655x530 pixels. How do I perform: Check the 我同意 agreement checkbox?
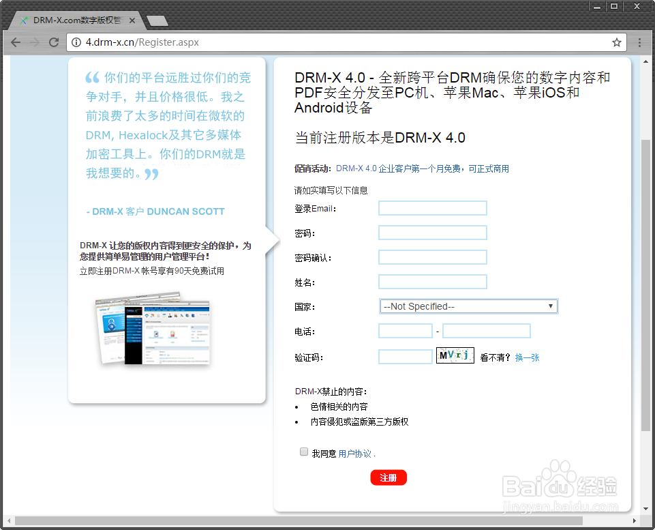tap(304, 452)
